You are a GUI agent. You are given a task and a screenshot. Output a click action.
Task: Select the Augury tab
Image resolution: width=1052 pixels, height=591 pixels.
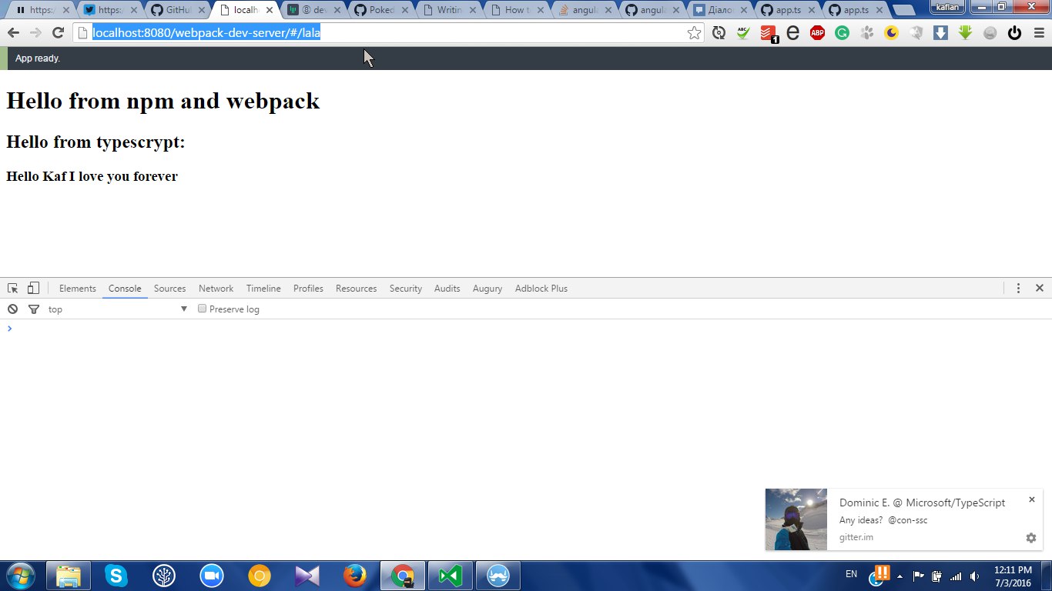(487, 289)
